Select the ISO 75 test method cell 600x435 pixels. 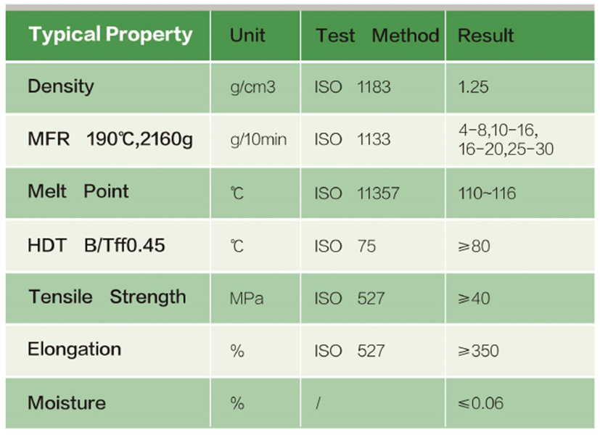[x=345, y=246]
